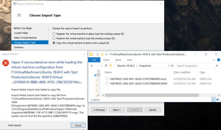Click breadcrumb folder icon in address bar
The height and width of the screenshot is (130, 221).
click(111, 66)
